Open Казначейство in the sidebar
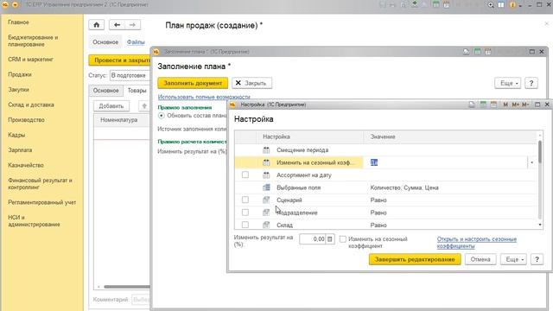This screenshot has height=311, width=553. [26, 165]
